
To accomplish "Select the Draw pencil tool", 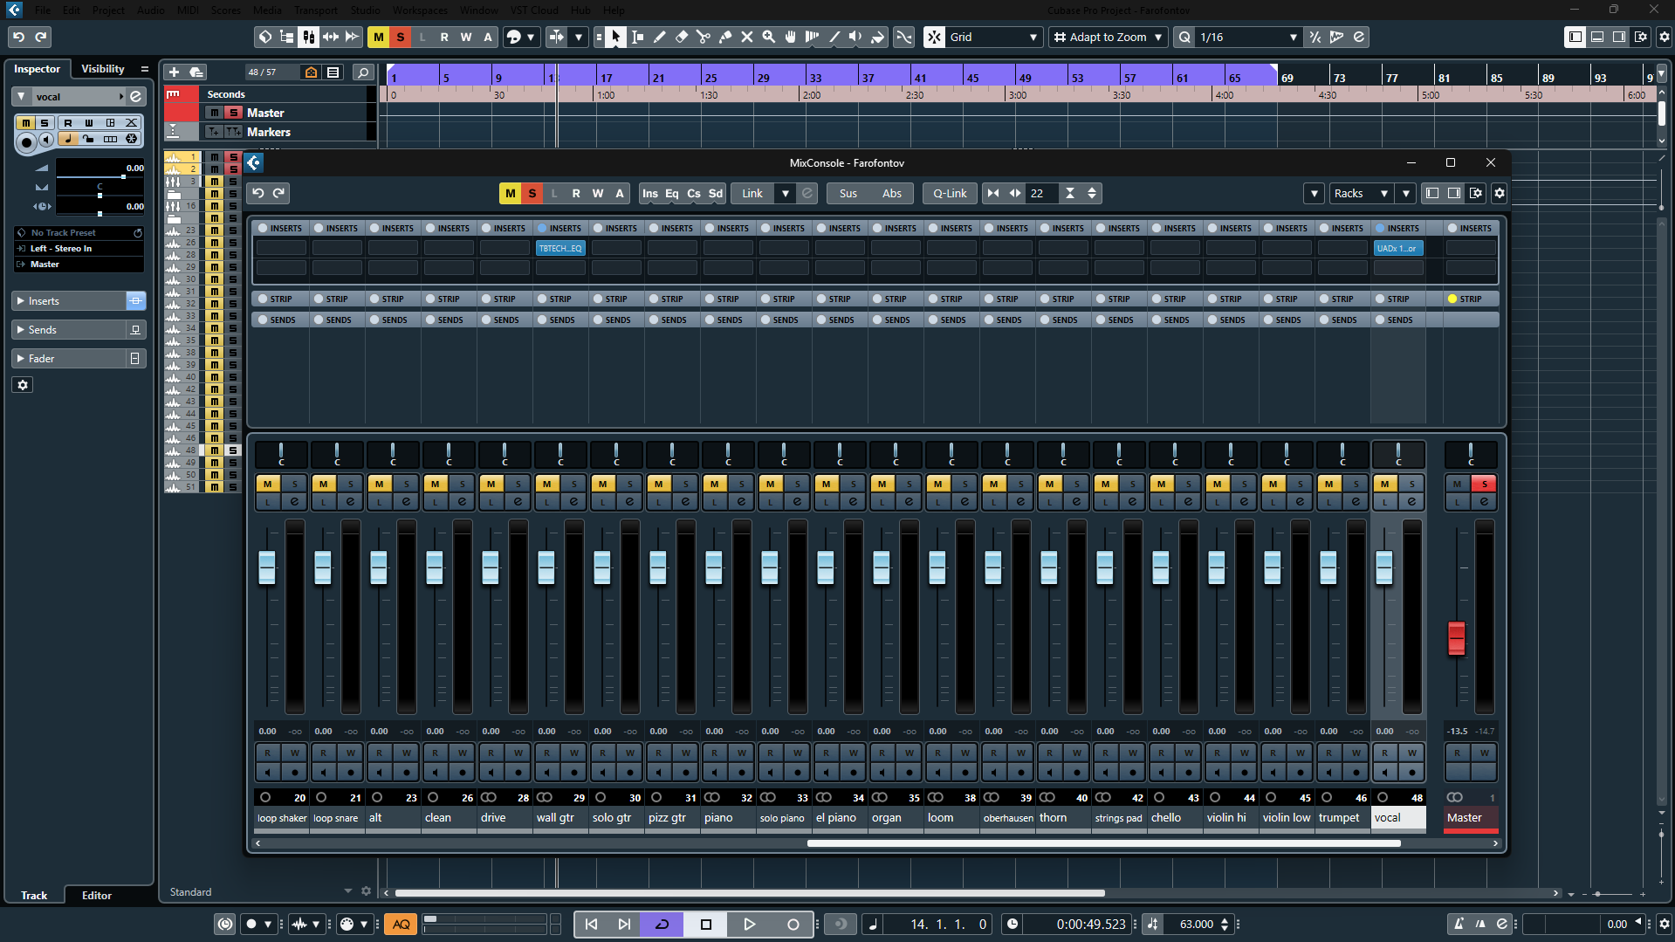I will click(x=660, y=37).
